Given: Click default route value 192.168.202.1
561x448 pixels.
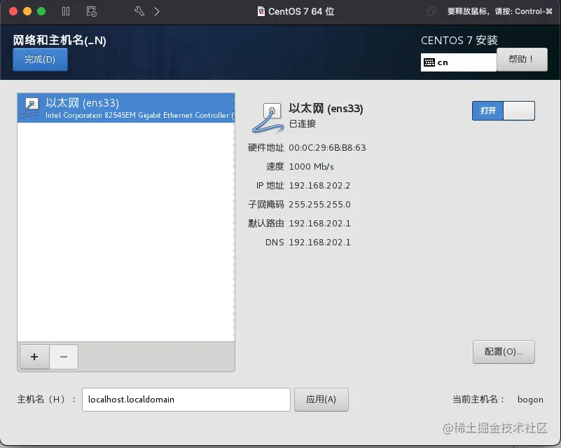Looking at the screenshot, I should [x=319, y=224].
